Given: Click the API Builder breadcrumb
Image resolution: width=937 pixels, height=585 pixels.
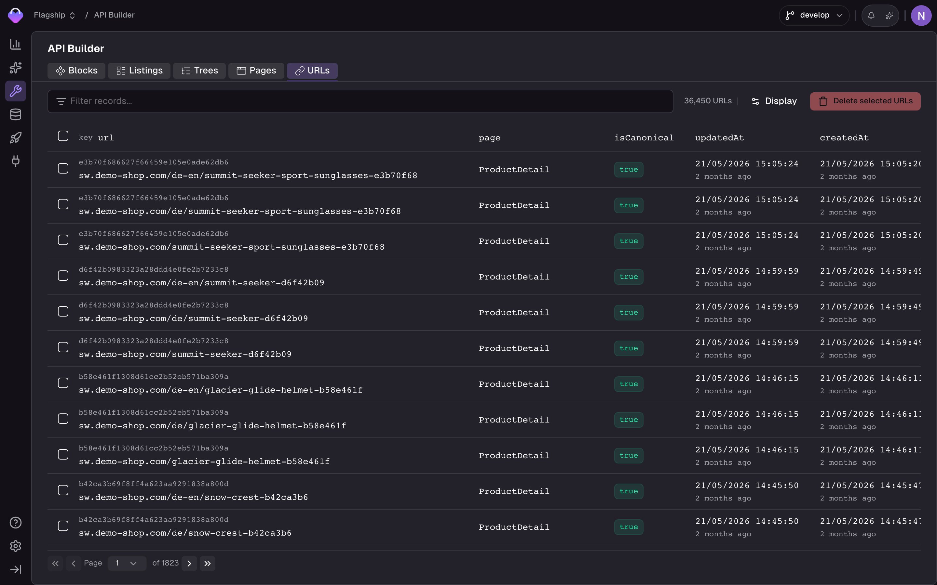Looking at the screenshot, I should point(114,15).
